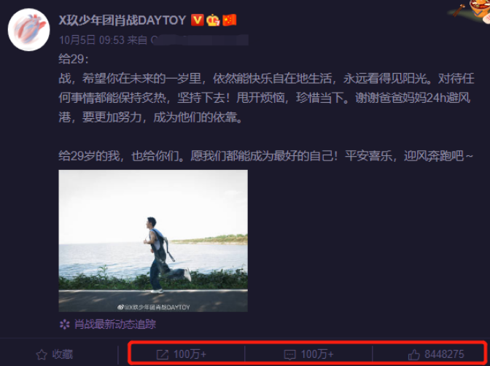Click the comment bubble icon

coord(289,355)
